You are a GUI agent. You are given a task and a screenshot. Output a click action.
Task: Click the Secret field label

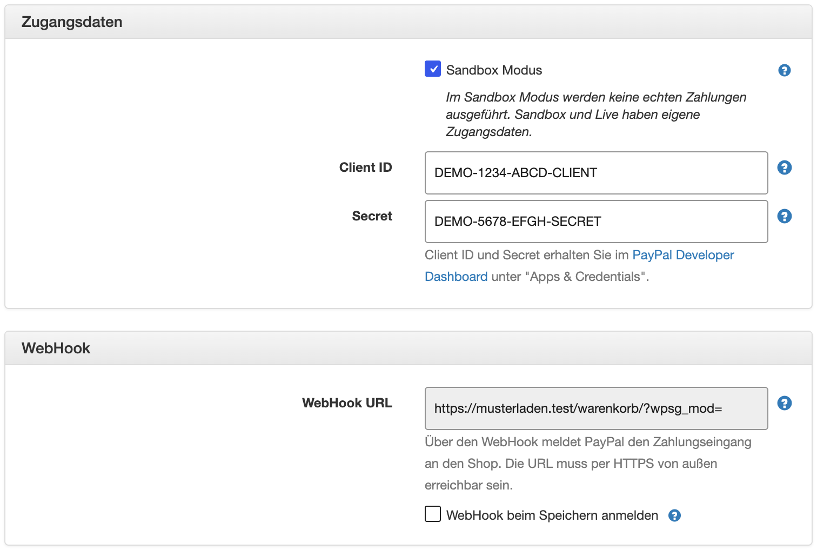(372, 216)
